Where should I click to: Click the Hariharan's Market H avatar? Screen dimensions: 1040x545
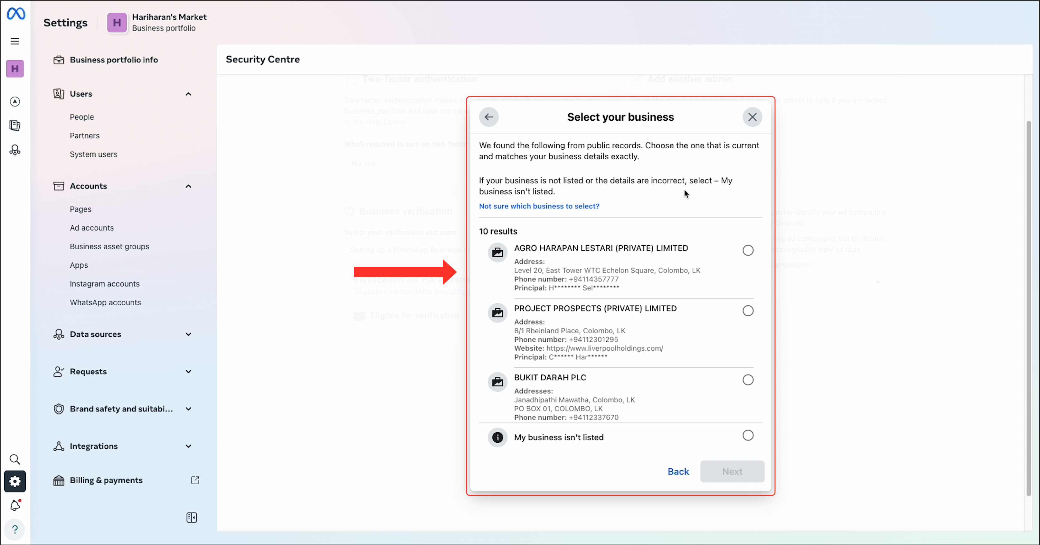(117, 23)
